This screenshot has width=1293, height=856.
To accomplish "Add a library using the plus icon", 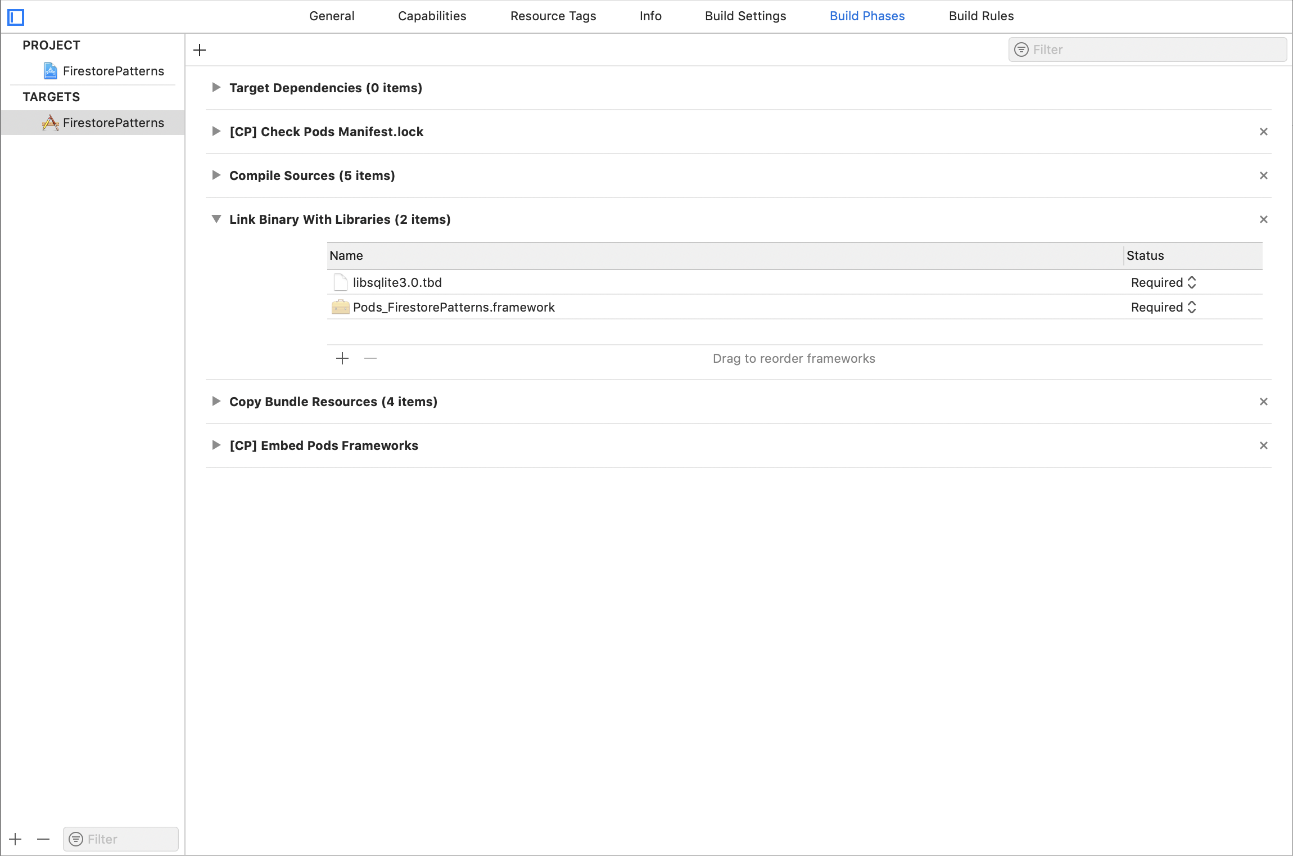I will 342,358.
